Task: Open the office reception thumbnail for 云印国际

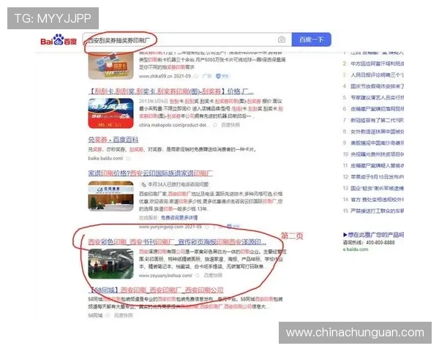Action: coord(111,196)
